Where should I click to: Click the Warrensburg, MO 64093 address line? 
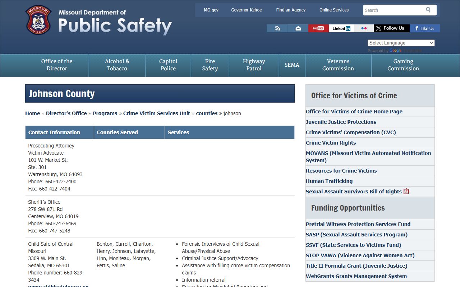(55, 174)
